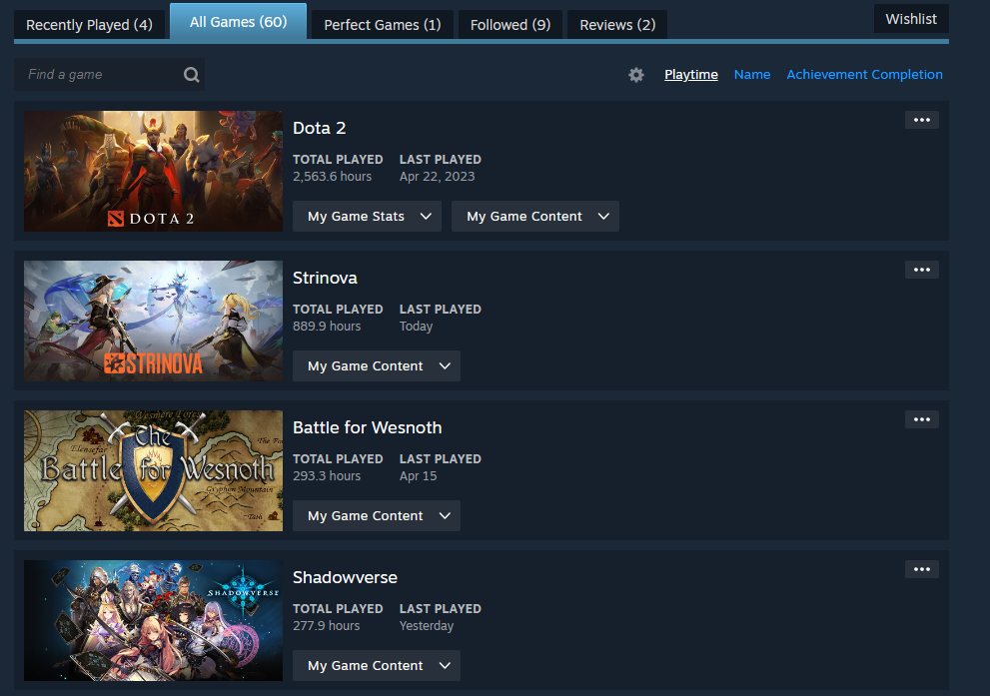The height and width of the screenshot is (696, 990).
Task: Open the Strinova game artwork
Action: coord(154,322)
